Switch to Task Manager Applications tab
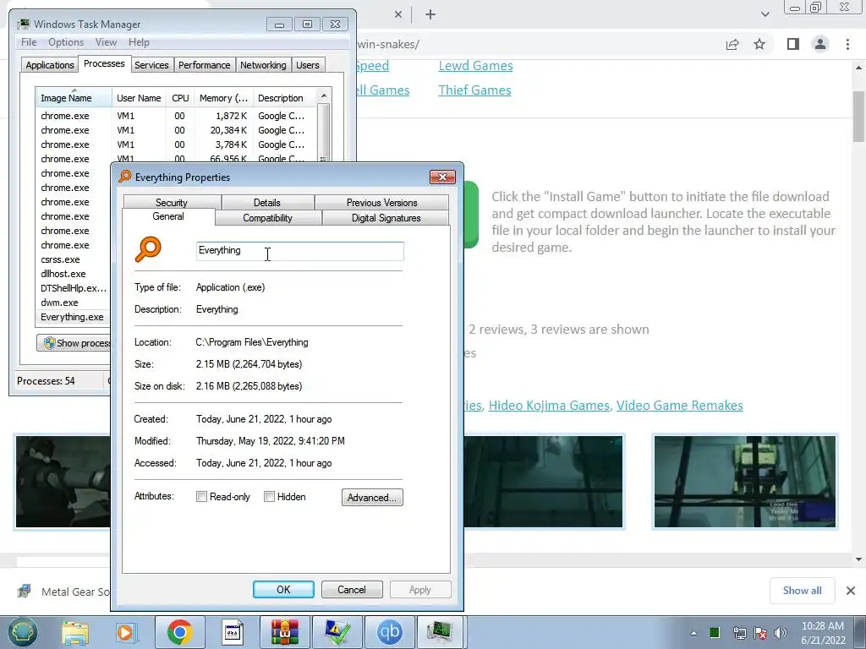 50,65
